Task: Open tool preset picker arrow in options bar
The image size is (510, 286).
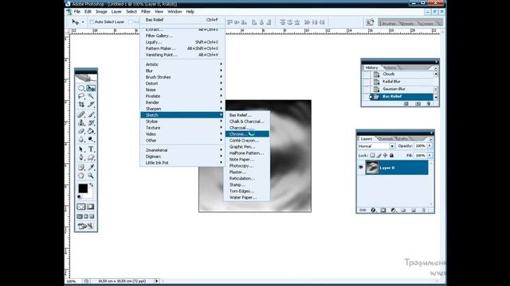Action: coord(83,22)
